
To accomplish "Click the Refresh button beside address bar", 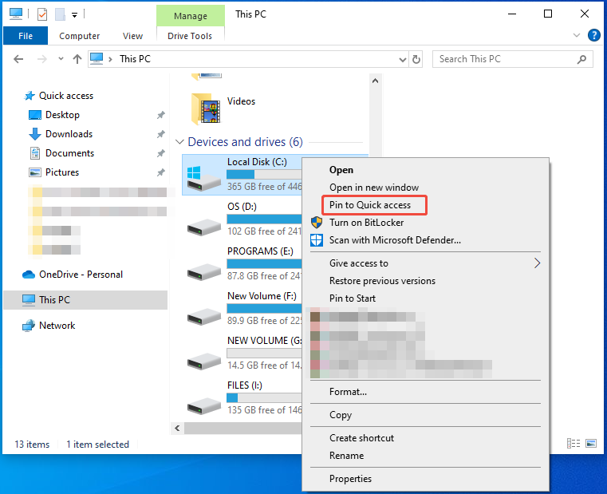I will click(416, 59).
